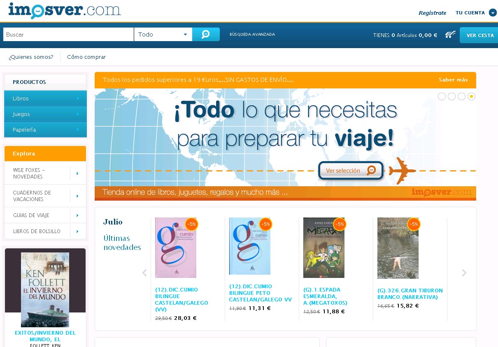Expand the Juegos category
The width and height of the screenshot is (498, 347).
45,114
